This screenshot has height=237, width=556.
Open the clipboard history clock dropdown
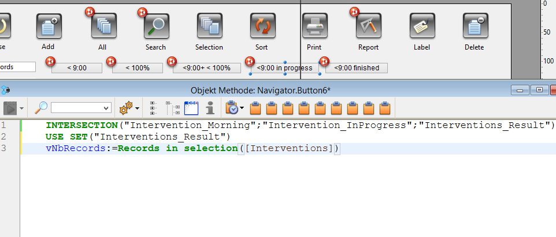click(x=242, y=108)
